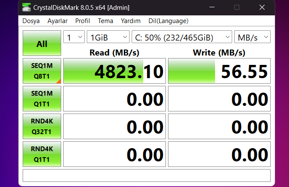Open the Ayarlar menu

57,21
